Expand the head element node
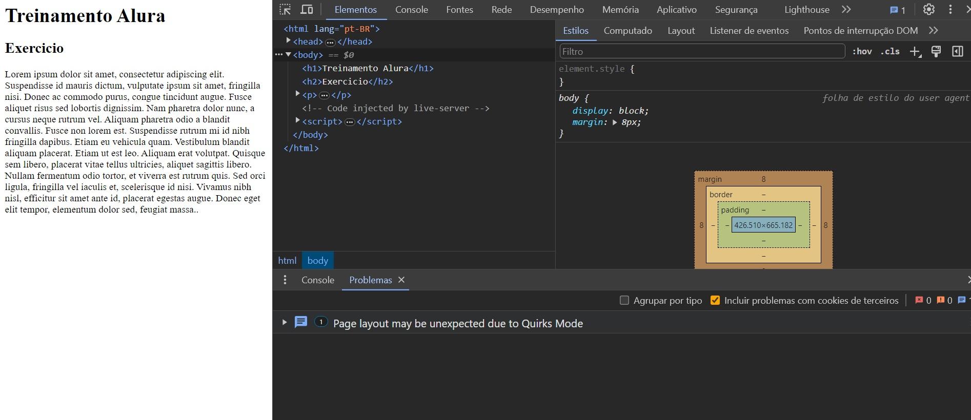 point(289,40)
